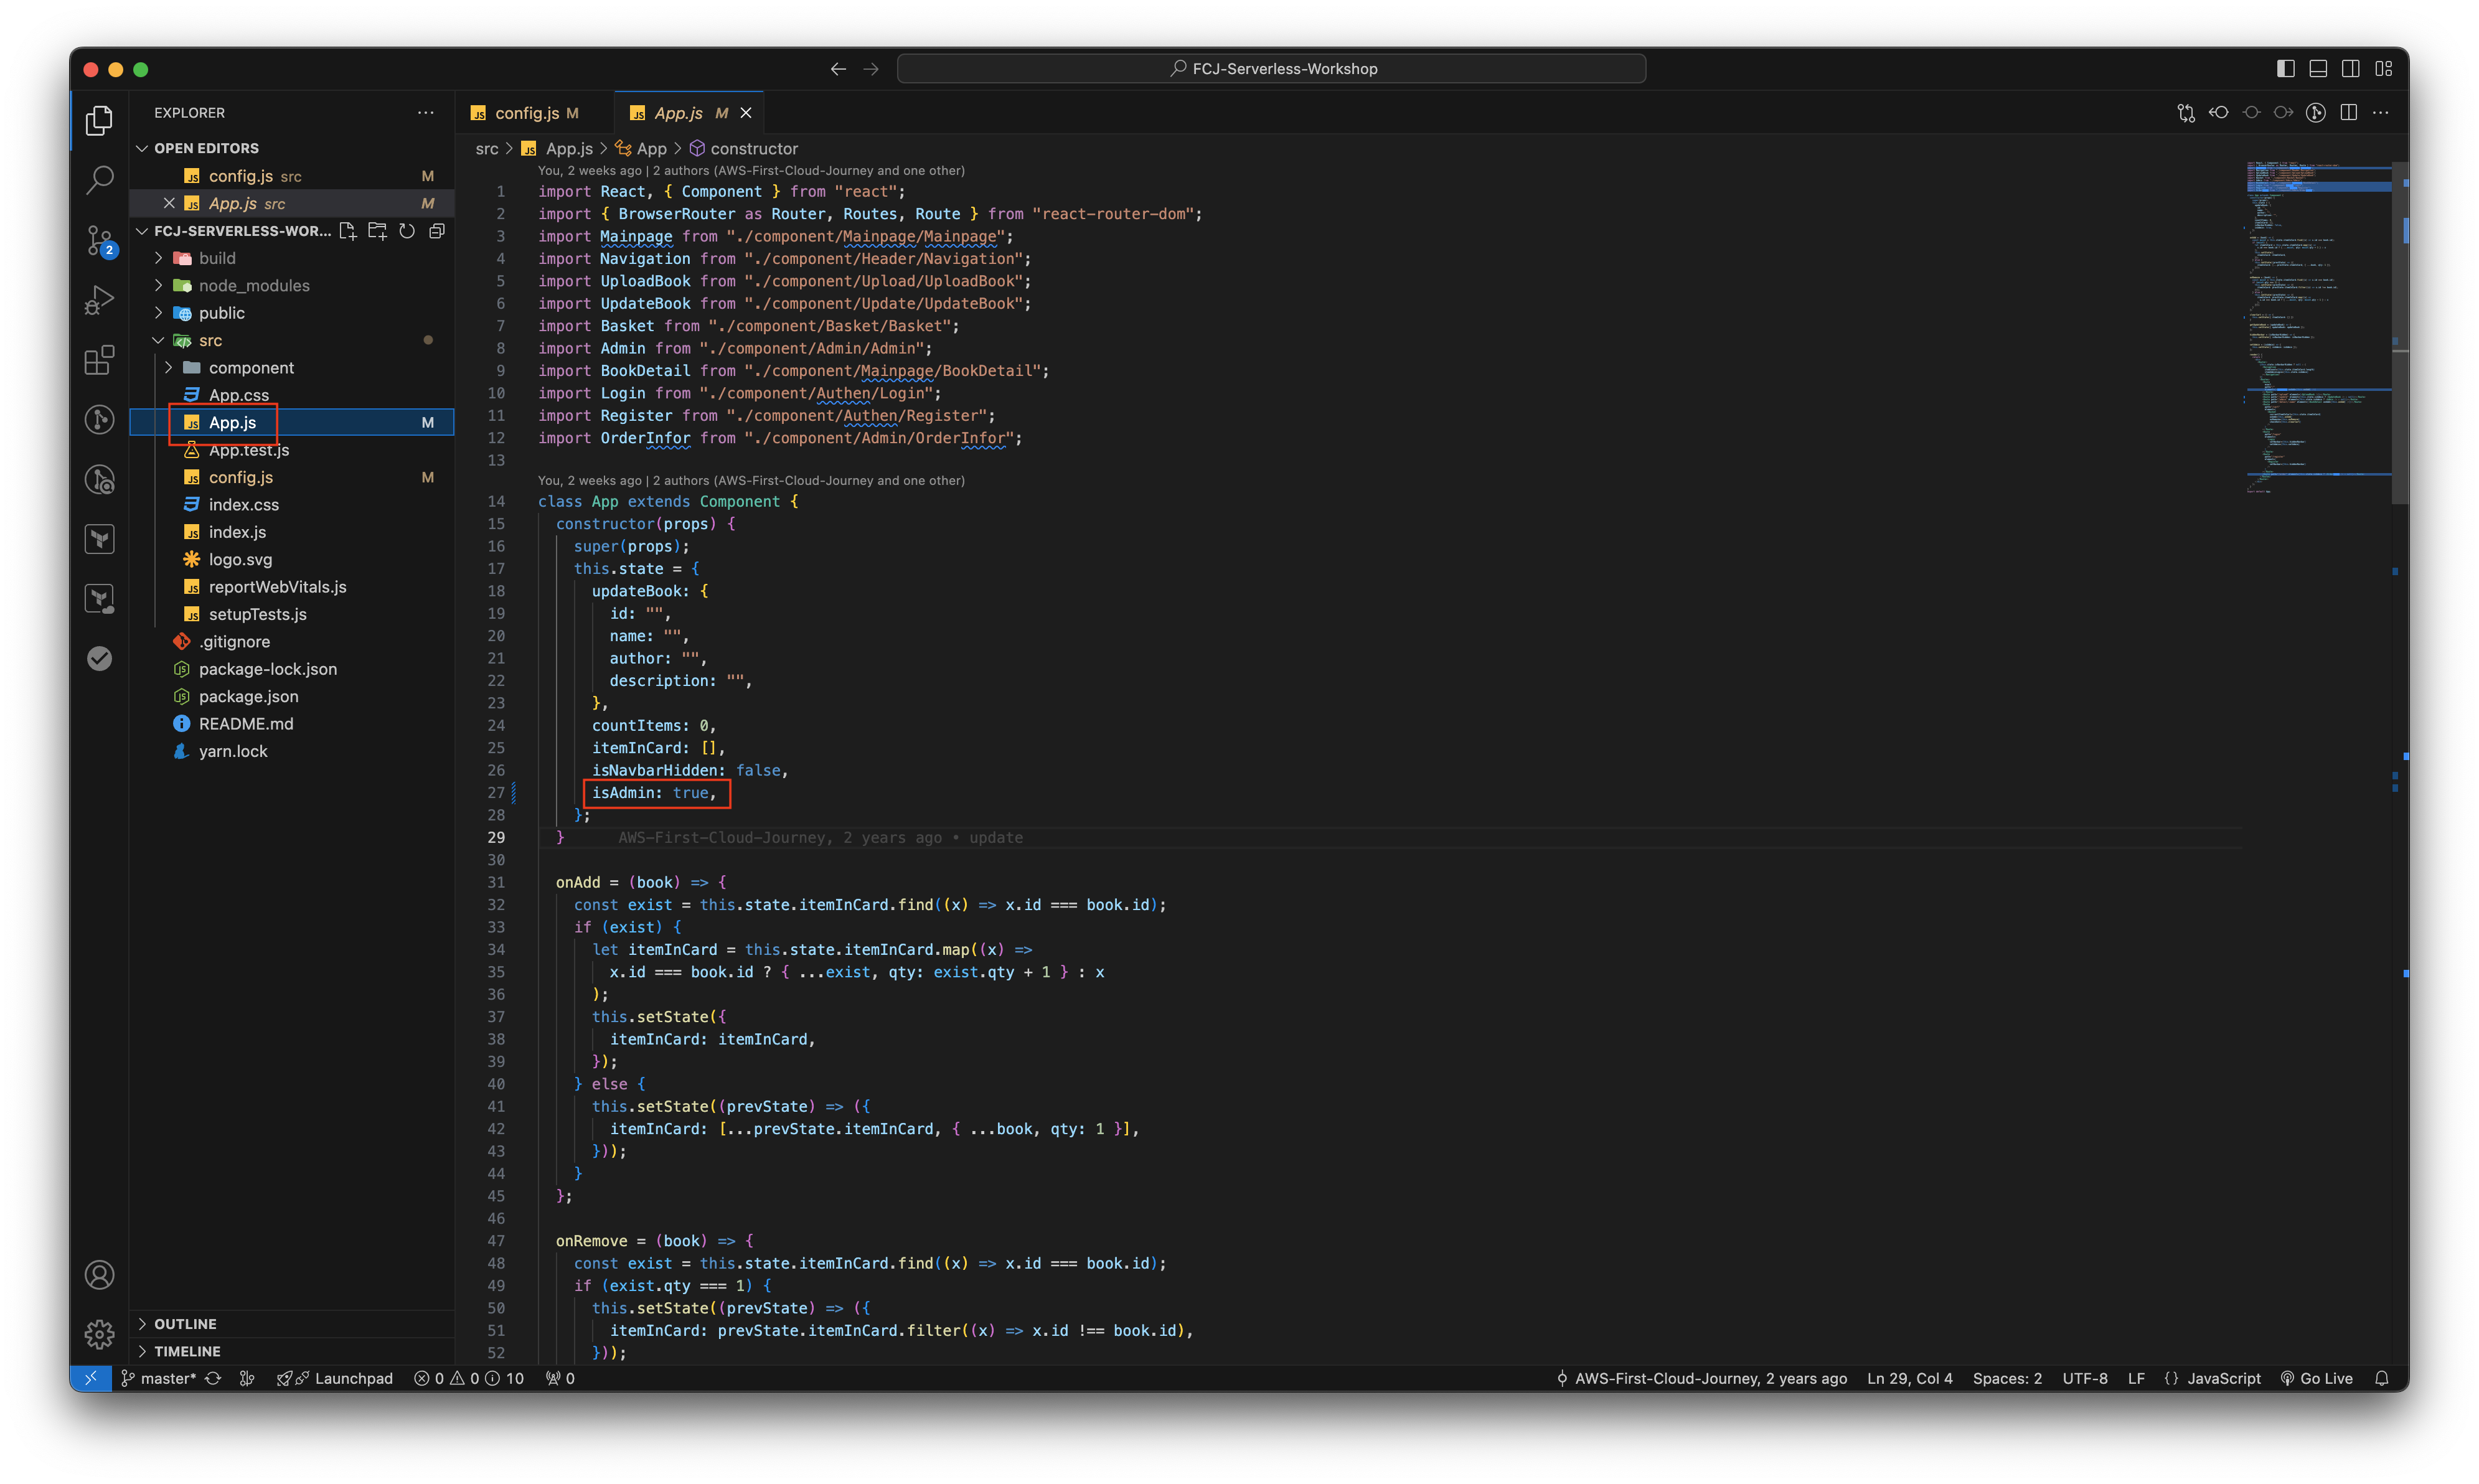The image size is (2479, 1484).
Task: Click LF end of line setting
Action: 2136,1378
